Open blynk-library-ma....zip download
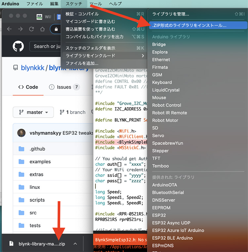 coord(42,244)
